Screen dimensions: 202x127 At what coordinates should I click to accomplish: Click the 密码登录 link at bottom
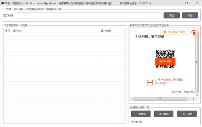[x=176, y=92]
